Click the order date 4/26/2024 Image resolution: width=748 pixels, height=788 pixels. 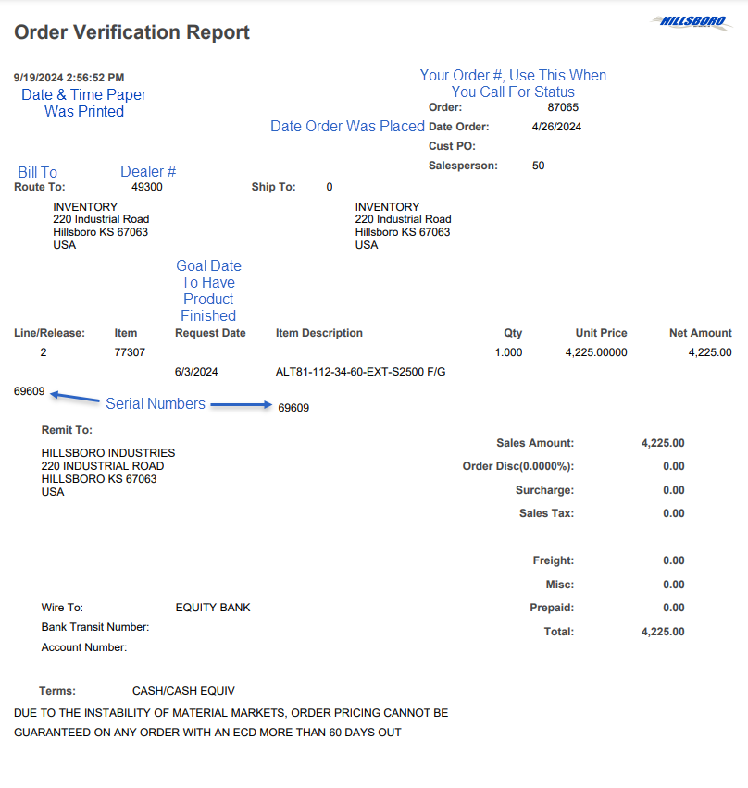pyautogui.click(x=556, y=127)
